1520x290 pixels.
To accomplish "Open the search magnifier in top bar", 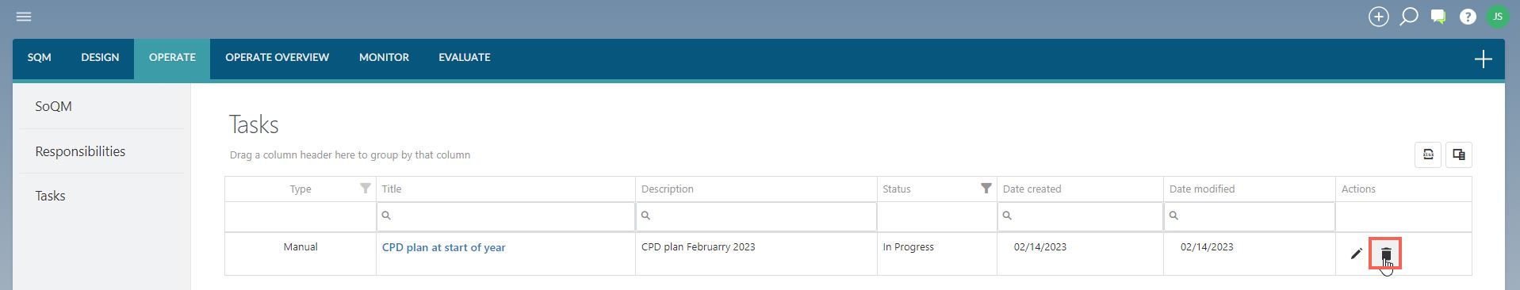I will (1409, 17).
